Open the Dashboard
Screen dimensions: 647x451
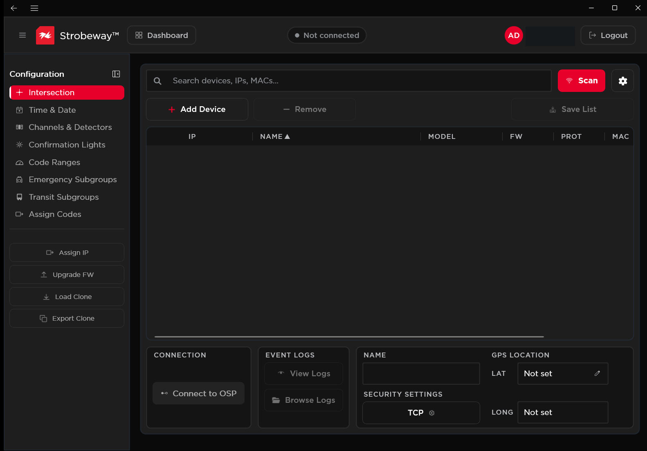coord(162,35)
